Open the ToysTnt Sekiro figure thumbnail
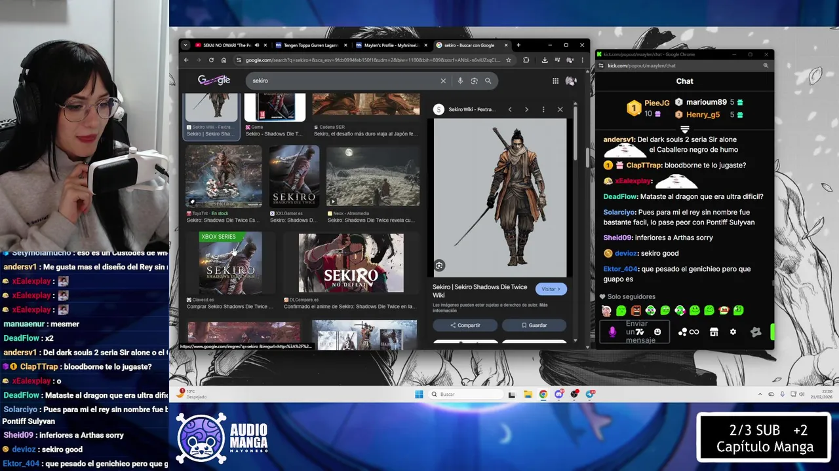 pos(224,177)
